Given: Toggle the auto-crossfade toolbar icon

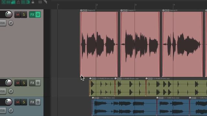Looking at the screenshot, I should coord(4,2).
